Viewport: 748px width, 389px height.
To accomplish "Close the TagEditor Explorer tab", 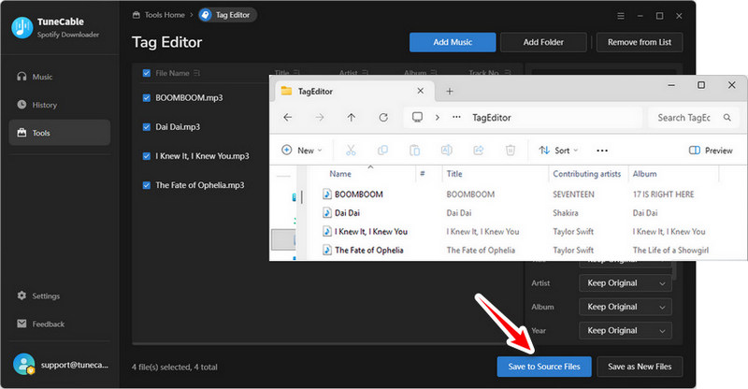I will [x=420, y=91].
